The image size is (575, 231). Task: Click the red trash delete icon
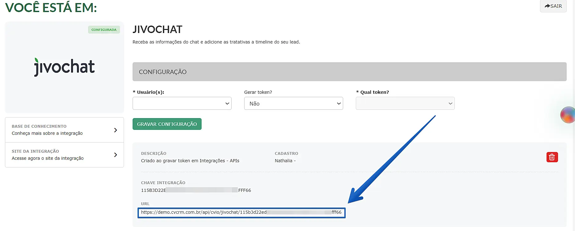coord(552,157)
